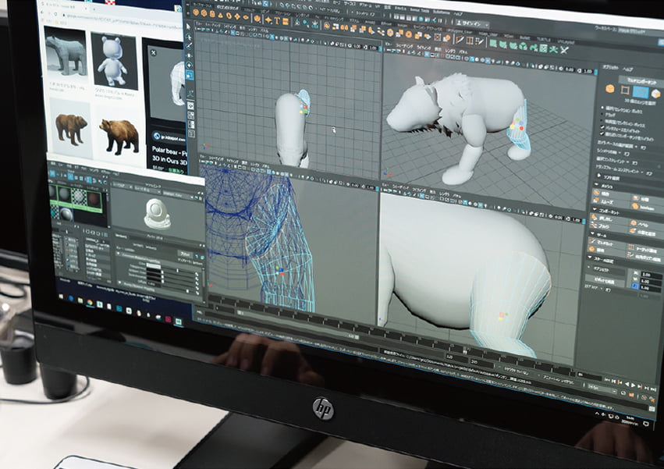Click the polygon Type (T) tool shelf icon
The height and width of the screenshot is (469, 664).
point(277,21)
